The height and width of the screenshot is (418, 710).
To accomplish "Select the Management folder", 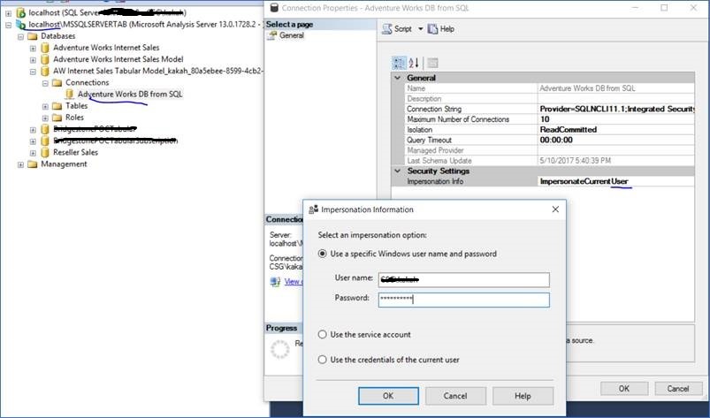I will pos(64,164).
